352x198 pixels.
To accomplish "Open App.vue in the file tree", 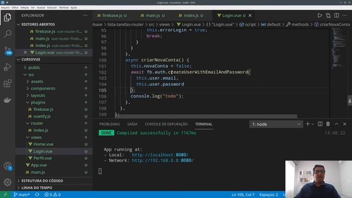I will coord(38,165).
